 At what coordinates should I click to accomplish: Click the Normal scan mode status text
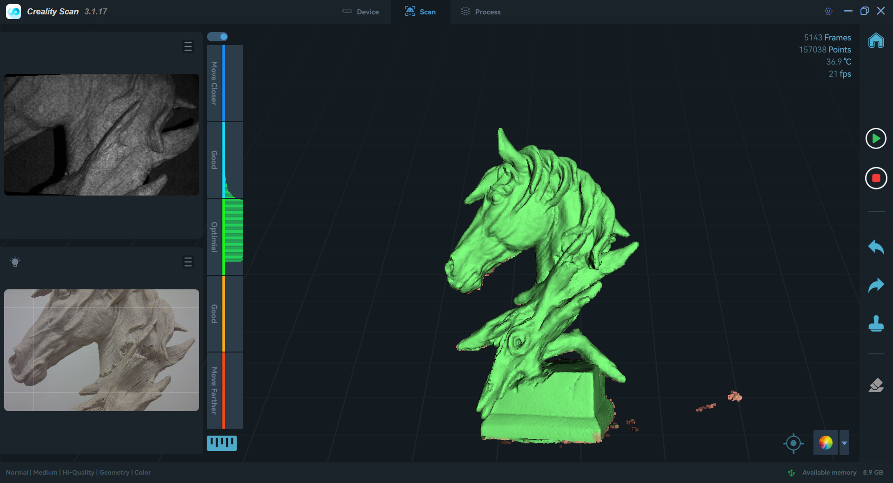click(17, 472)
